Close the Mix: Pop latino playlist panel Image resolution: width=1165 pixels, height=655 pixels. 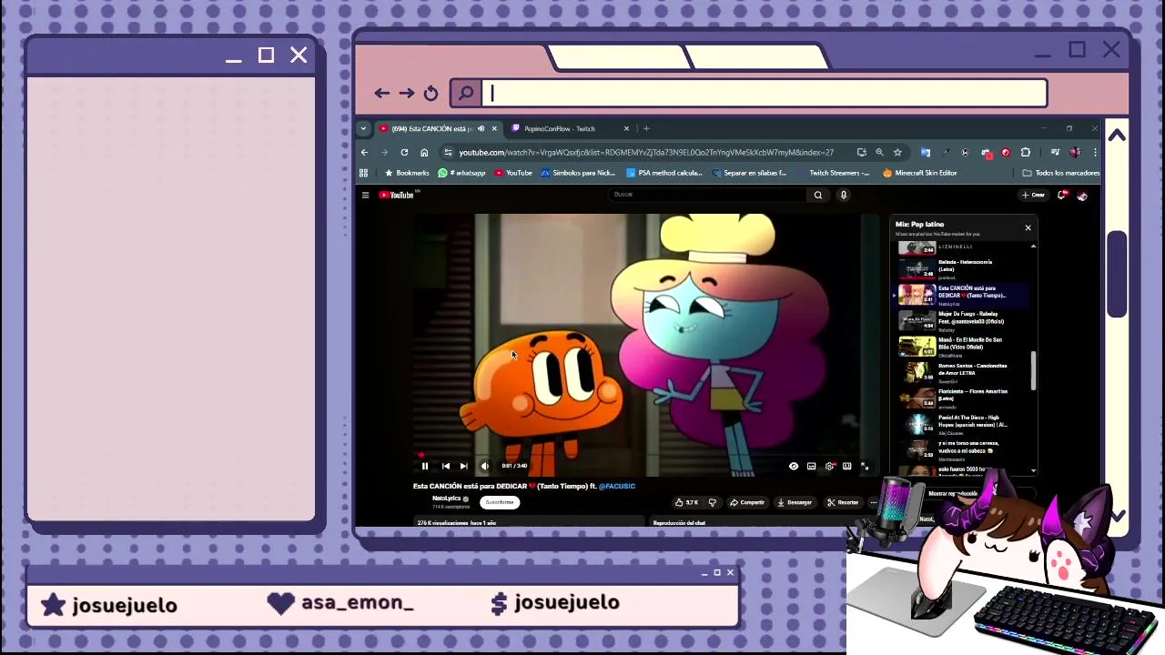tap(1028, 227)
